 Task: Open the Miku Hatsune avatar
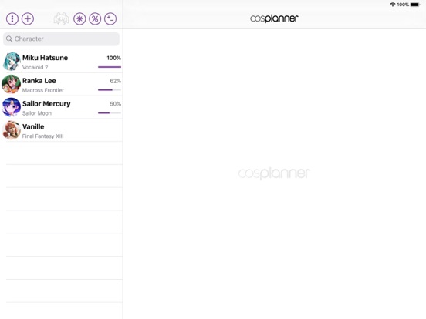click(x=12, y=62)
